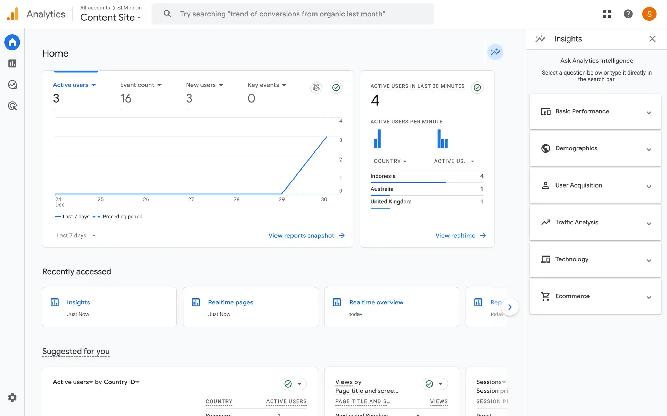Click the Google apps grid icon

(607, 14)
